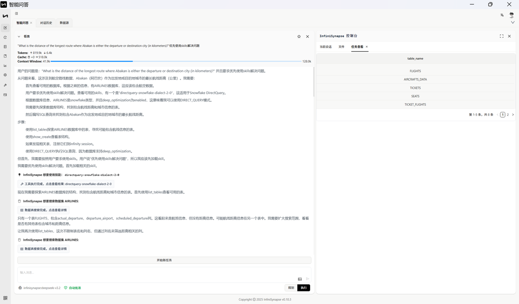Screen dimensions: 519x304
Task: Click the 第 1-5 条，共 8 条 pagination summary
Action: (481, 115)
